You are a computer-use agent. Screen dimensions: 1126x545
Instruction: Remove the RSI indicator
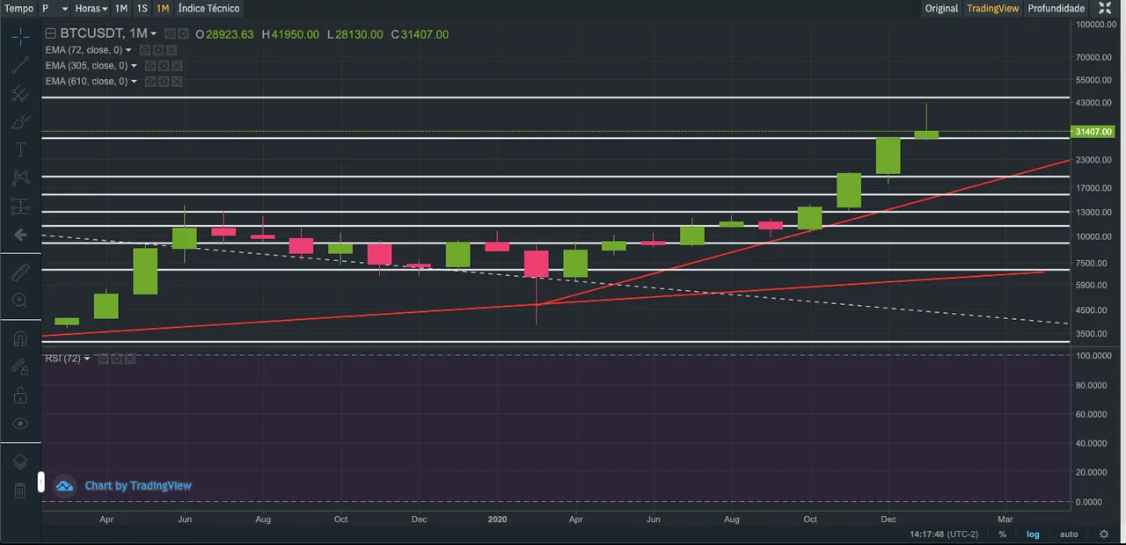[x=129, y=359]
